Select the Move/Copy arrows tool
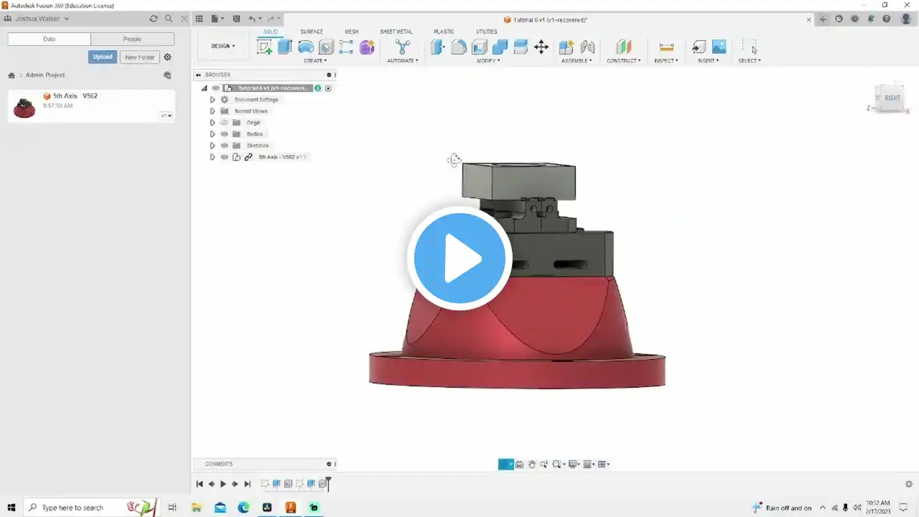Image resolution: width=919 pixels, height=517 pixels. click(541, 47)
